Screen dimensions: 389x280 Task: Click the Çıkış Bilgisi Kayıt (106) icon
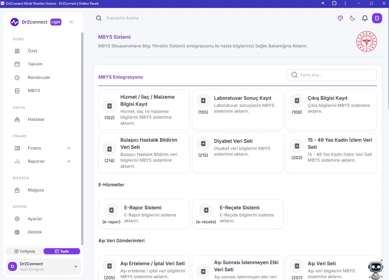tap(297, 101)
